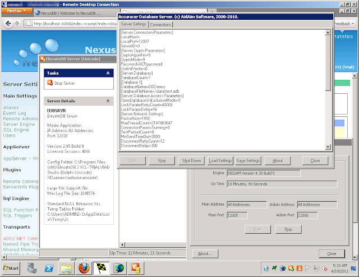This screenshot has width=359, height=277.
Task: Click the tray network icon
Action: [316, 268]
